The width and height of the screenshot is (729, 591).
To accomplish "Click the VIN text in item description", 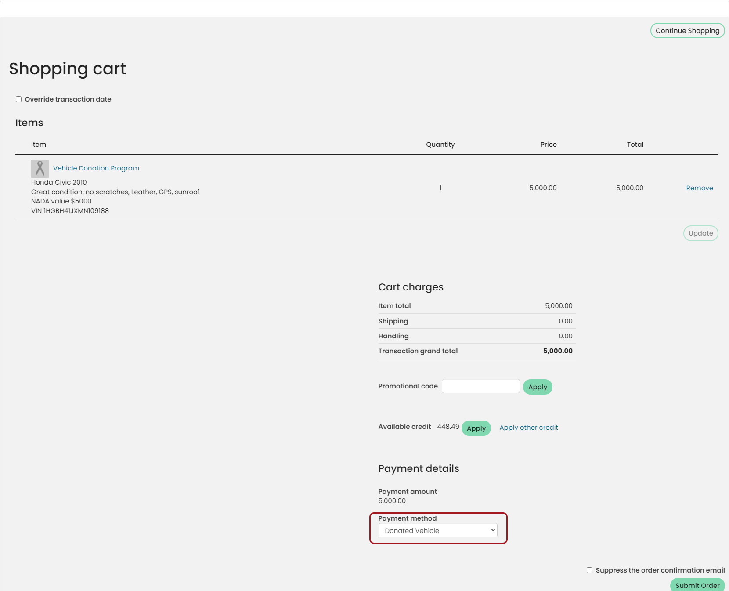I will [x=70, y=211].
